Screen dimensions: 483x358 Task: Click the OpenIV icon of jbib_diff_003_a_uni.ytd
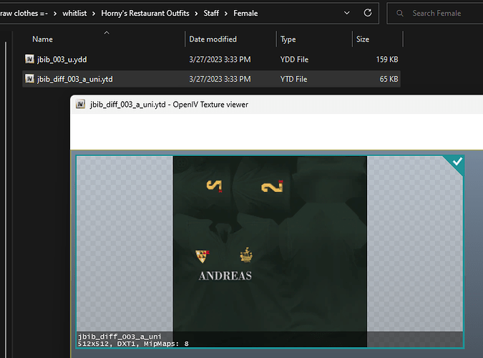[29, 79]
